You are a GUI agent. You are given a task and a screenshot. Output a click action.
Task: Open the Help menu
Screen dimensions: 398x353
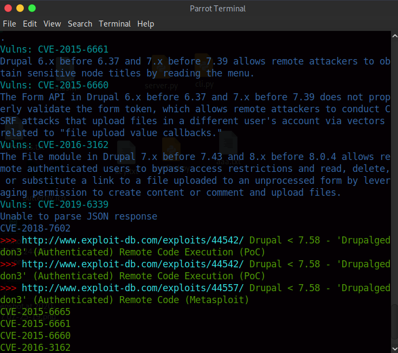click(x=146, y=24)
